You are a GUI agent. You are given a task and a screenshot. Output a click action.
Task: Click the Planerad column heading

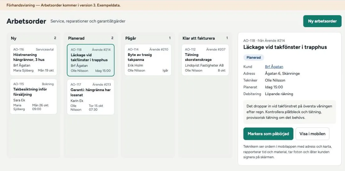click(x=76, y=38)
